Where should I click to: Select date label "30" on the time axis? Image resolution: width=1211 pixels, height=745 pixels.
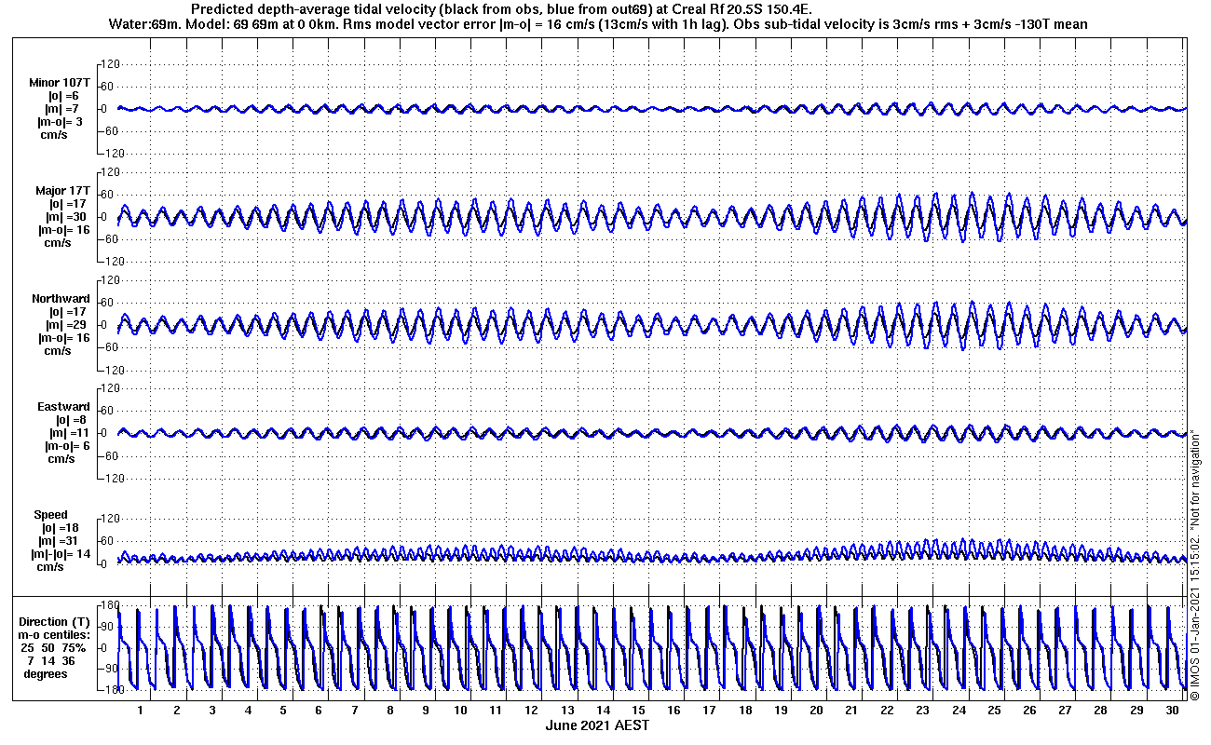pos(1172,710)
